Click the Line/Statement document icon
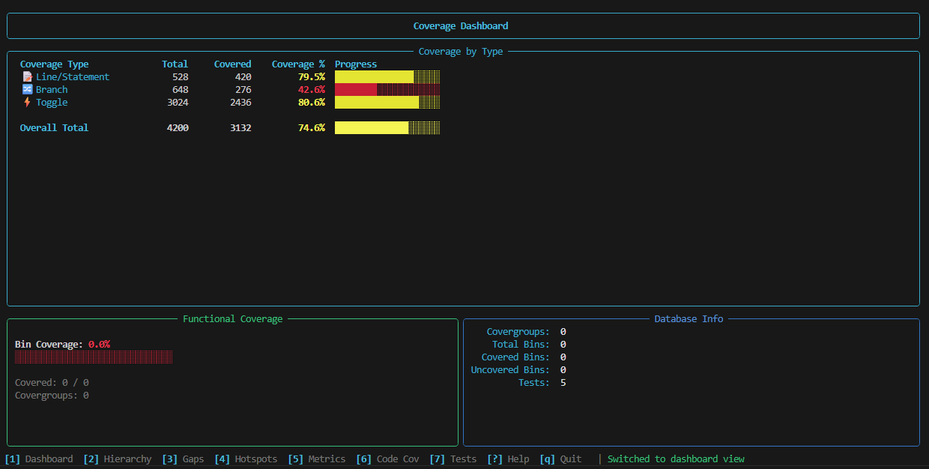Screen dimensions: 929x469 [x=28, y=77]
